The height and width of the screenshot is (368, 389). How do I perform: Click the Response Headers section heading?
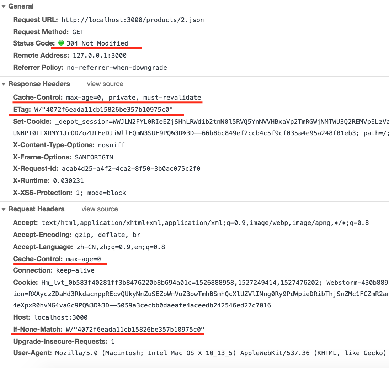tap(39, 84)
